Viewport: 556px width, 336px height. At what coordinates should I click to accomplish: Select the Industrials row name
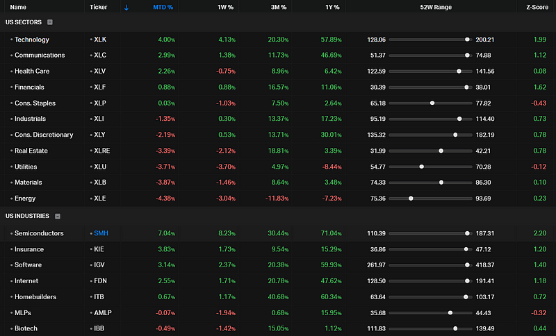point(30,119)
